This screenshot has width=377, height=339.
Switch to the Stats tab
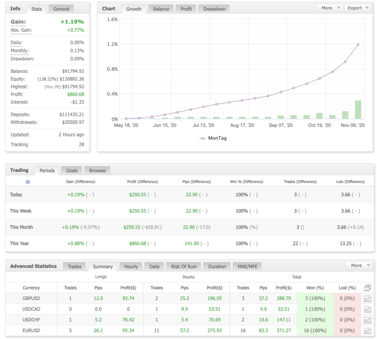[x=37, y=9]
